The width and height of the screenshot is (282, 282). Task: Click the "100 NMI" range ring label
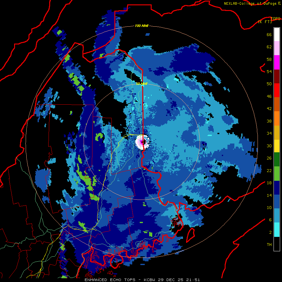tap(142, 26)
